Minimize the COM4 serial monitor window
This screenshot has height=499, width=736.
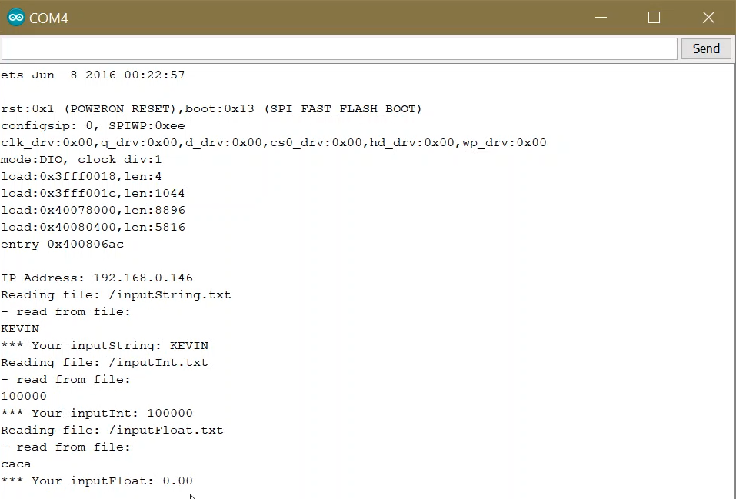pos(601,17)
